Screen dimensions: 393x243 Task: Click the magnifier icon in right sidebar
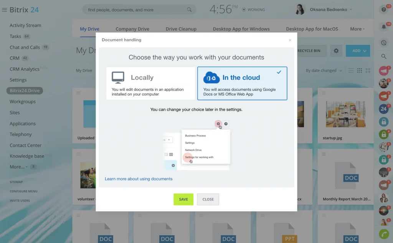tap(383, 56)
